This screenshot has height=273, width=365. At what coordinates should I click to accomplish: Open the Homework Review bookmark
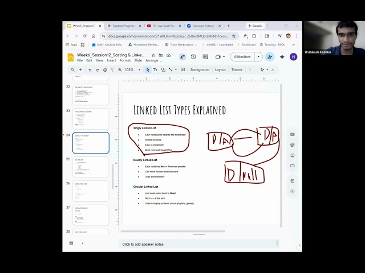pyautogui.click(x=144, y=44)
